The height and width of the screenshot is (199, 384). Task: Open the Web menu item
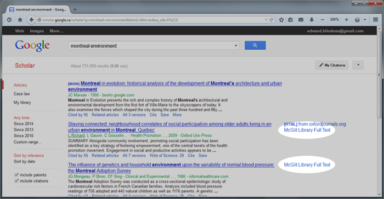tap(20, 31)
